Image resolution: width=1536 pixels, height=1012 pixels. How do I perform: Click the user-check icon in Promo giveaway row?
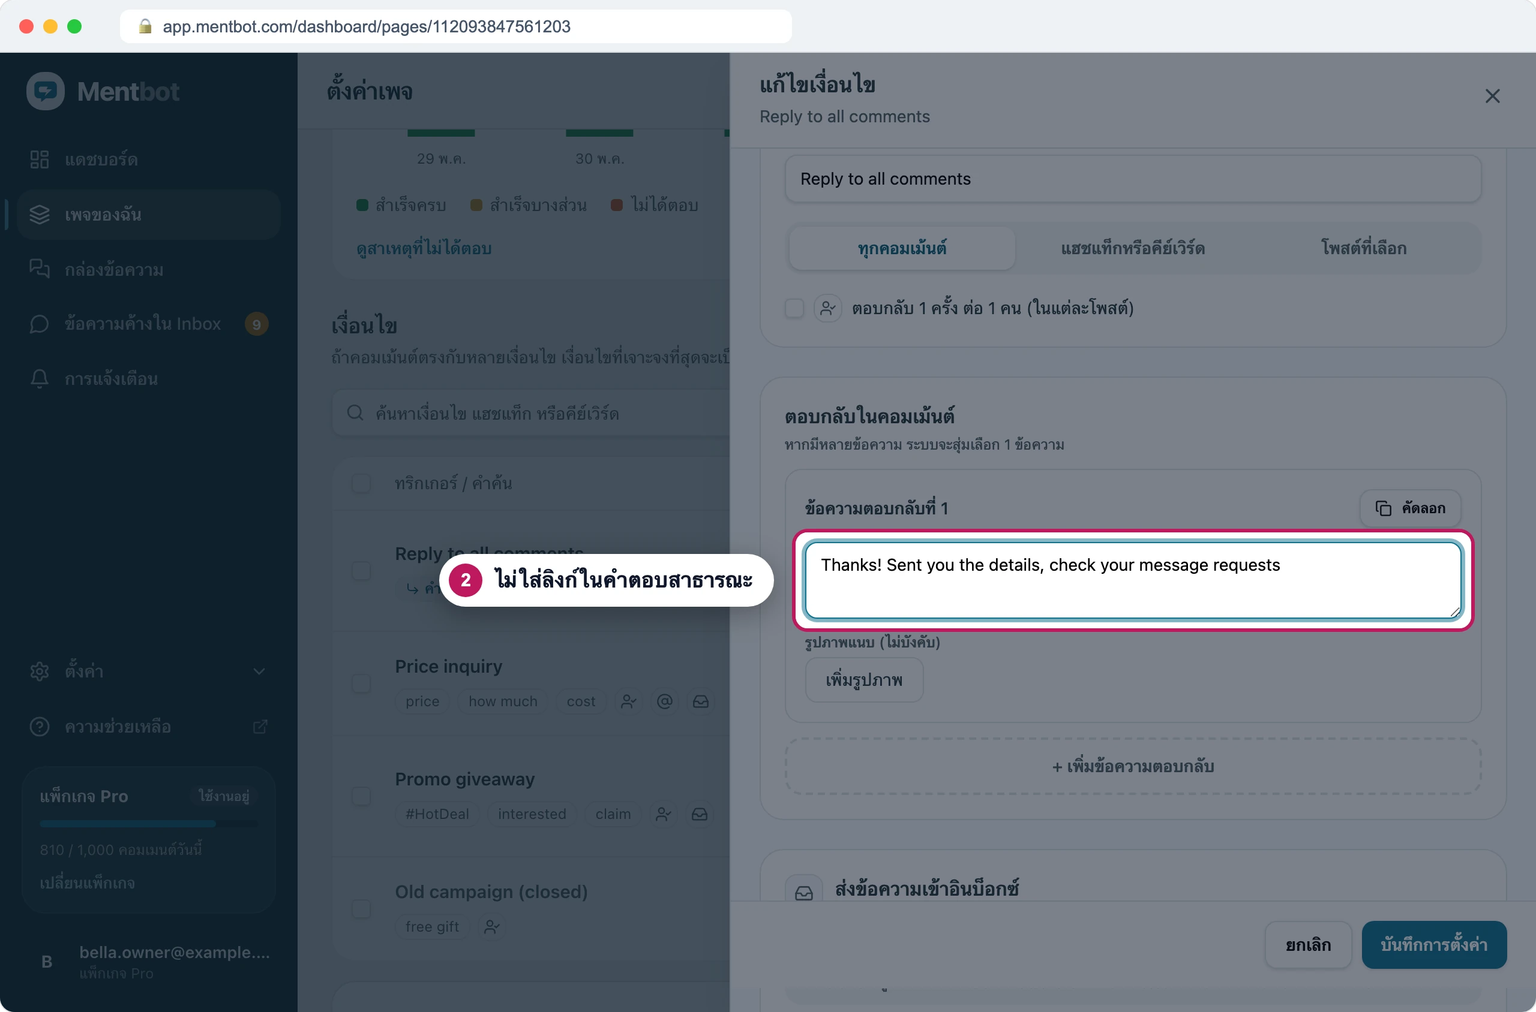[x=664, y=815]
